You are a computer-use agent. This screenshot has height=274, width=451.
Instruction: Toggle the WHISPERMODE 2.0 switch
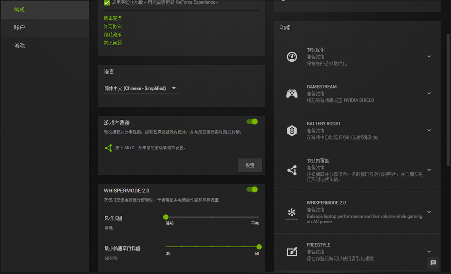[252, 189]
